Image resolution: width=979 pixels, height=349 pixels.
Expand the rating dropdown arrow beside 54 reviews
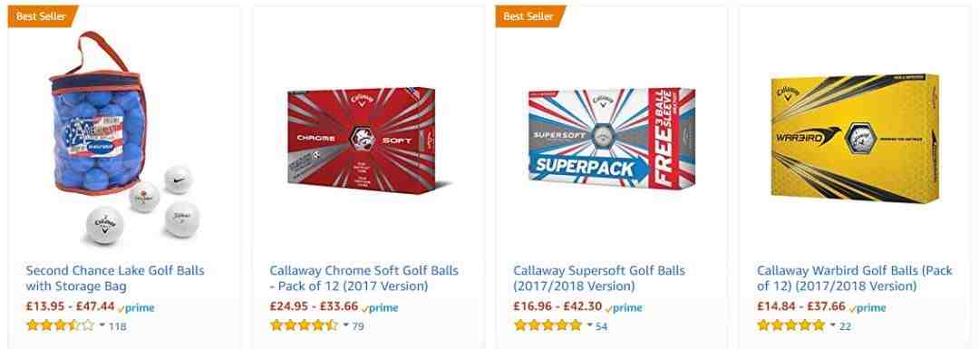tap(589, 325)
